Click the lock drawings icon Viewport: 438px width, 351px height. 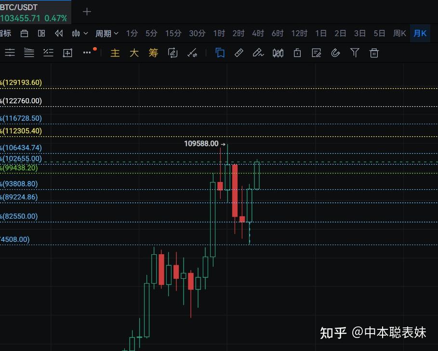pyautogui.click(x=297, y=53)
